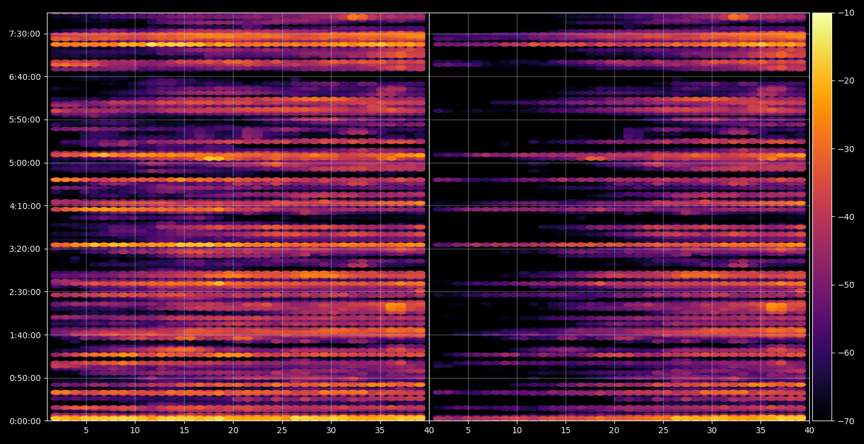Select x-axis tick 10 under the right heatmap
This screenshot has width=864, height=444.
click(x=516, y=430)
